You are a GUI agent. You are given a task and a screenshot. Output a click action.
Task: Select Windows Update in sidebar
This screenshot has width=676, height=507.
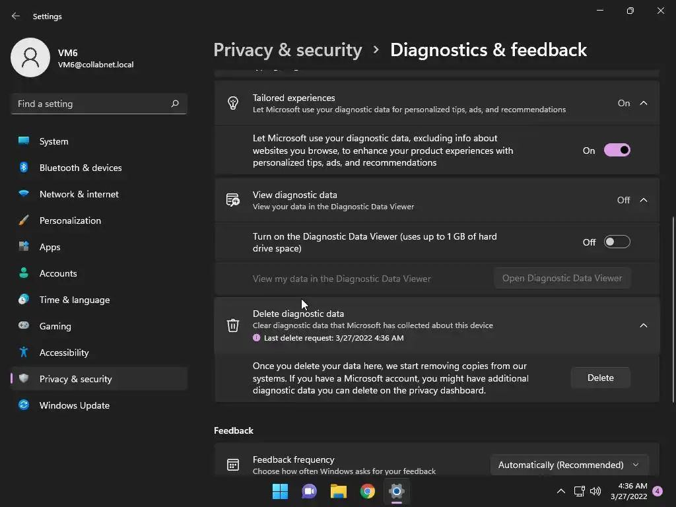point(74,405)
